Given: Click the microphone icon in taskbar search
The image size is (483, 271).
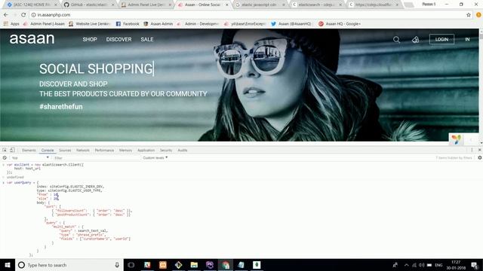Looking at the screenshot, I should pyautogui.click(x=117, y=265).
